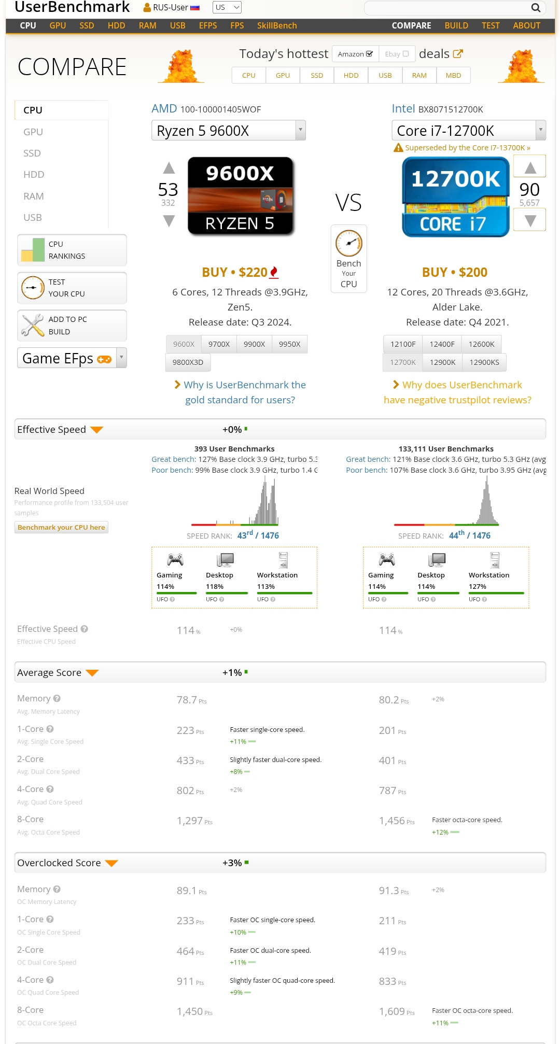The height and width of the screenshot is (1044, 560).
Task: Click Add to PC Build tools icon
Action: (x=33, y=326)
